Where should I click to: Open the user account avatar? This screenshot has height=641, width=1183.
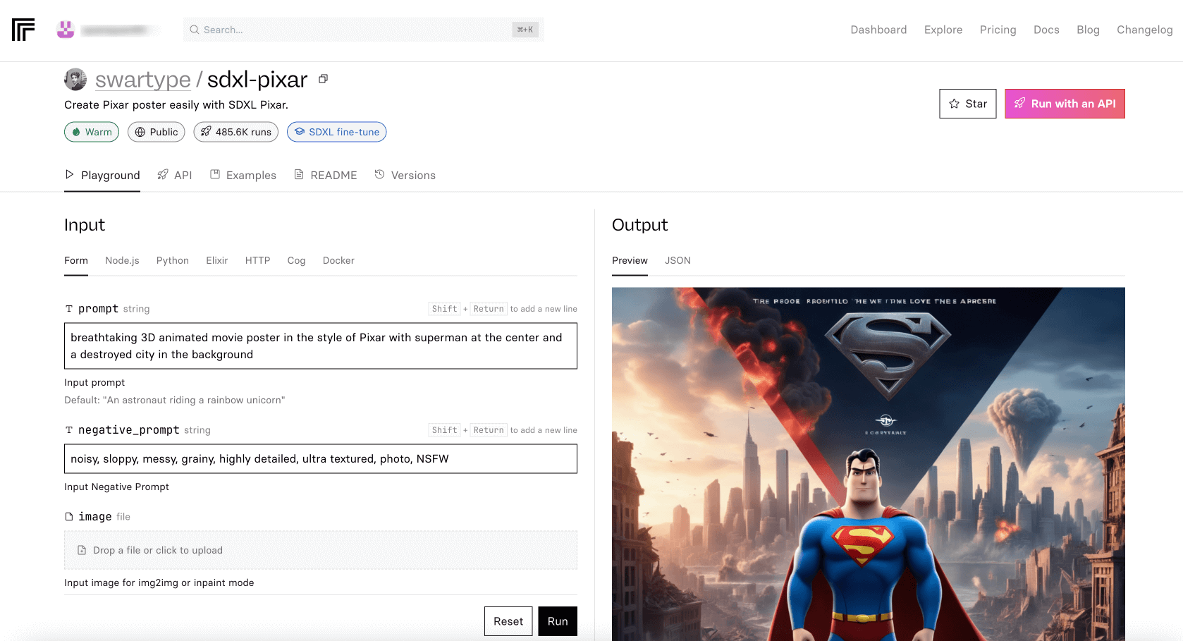click(x=66, y=30)
